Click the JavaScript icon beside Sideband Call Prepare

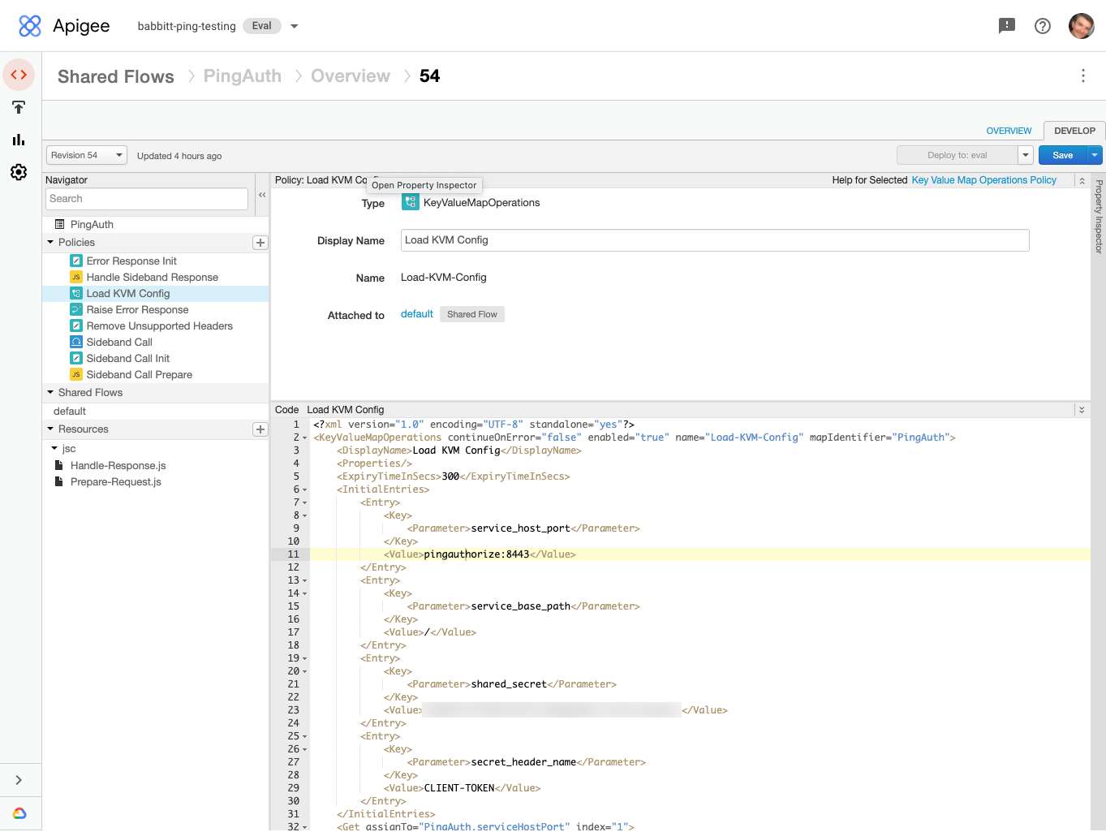[75, 374]
